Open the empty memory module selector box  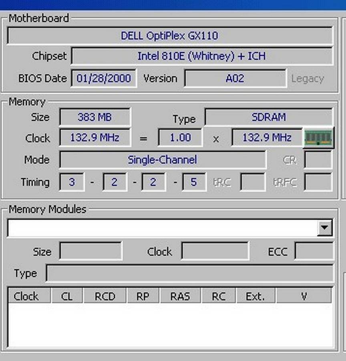[x=160, y=227]
